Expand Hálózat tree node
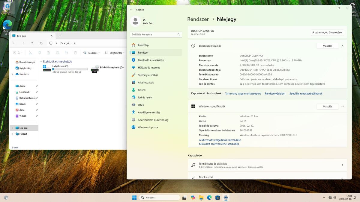Image resolution: width=360 pixels, height=202 pixels. [x=12, y=134]
